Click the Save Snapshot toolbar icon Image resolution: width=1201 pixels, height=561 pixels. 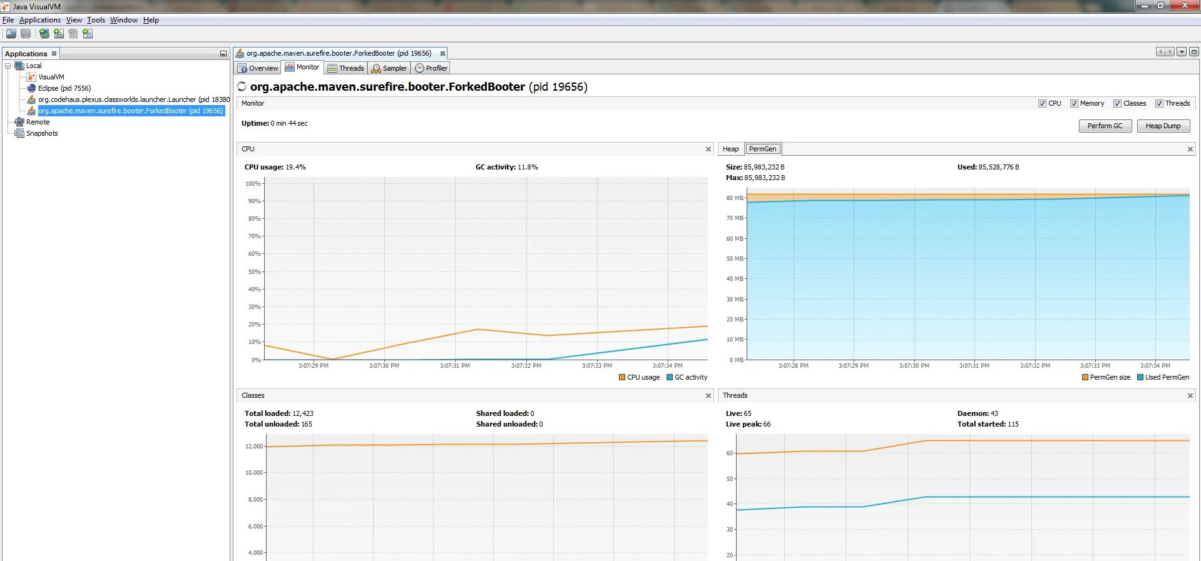(26, 33)
